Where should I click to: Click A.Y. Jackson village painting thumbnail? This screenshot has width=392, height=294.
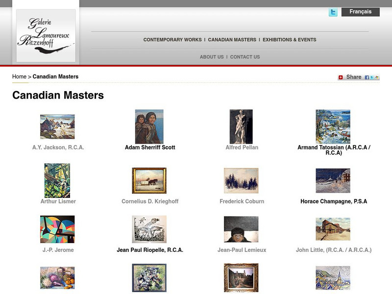pos(57,126)
